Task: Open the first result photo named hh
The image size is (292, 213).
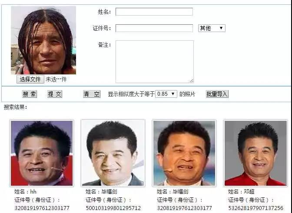Action: 42,153
